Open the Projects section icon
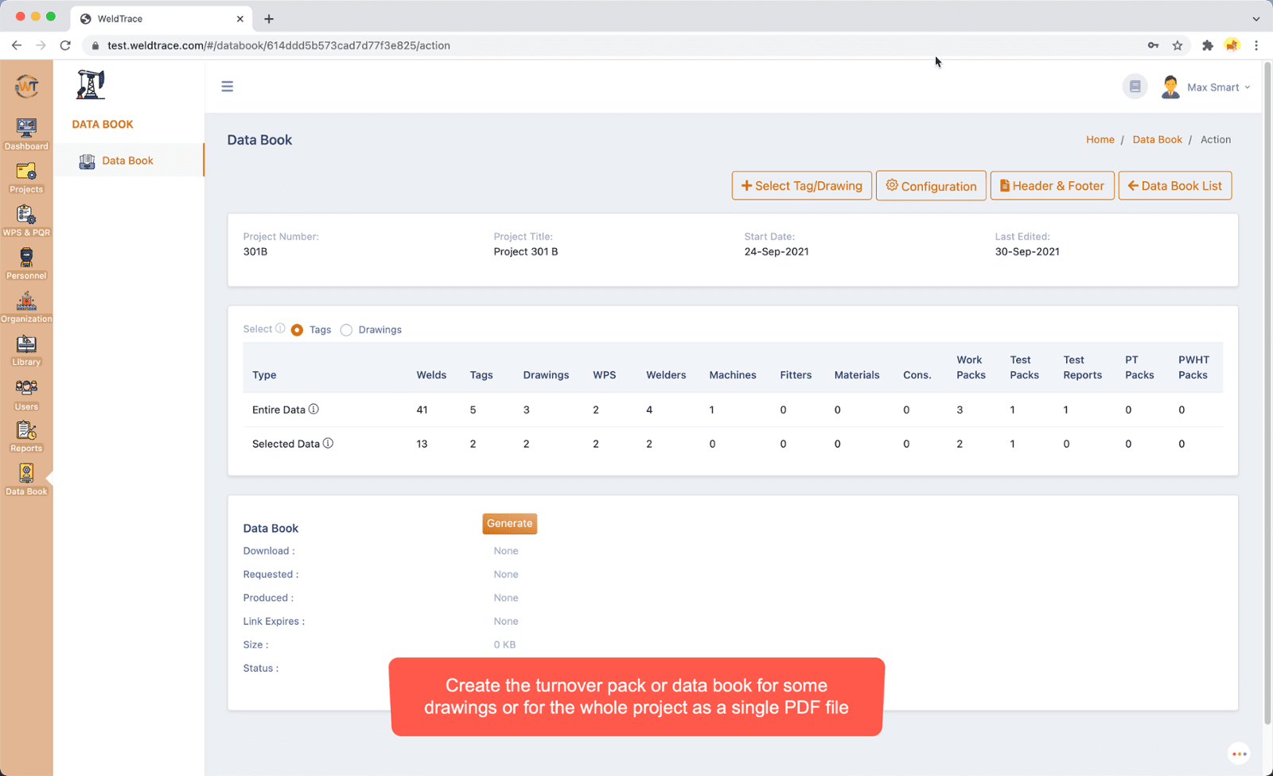 pos(26,175)
